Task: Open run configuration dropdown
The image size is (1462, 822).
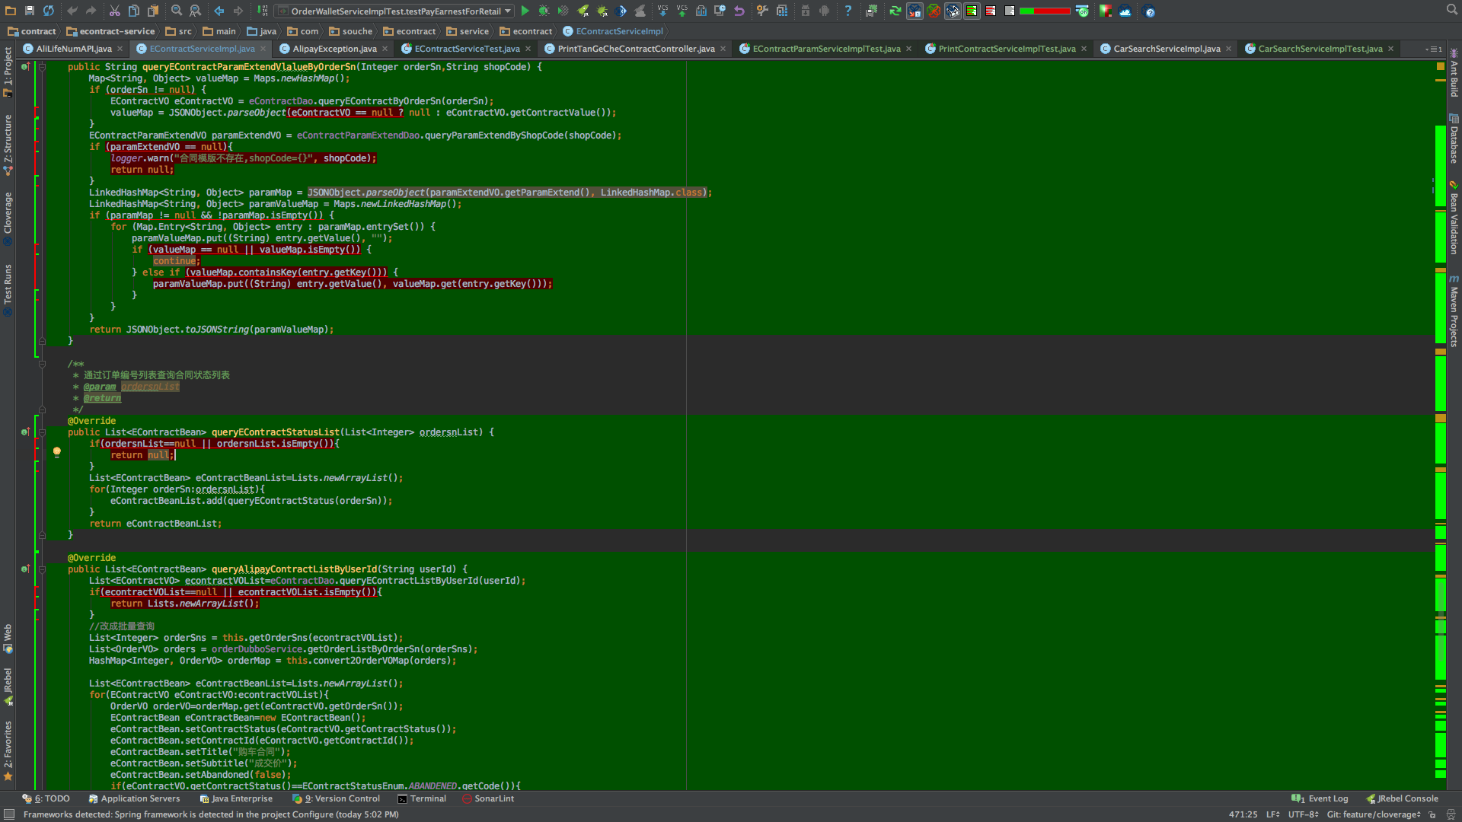Action: (x=394, y=11)
